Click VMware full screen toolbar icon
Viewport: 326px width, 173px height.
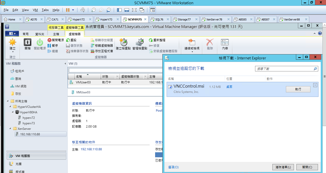134,10
